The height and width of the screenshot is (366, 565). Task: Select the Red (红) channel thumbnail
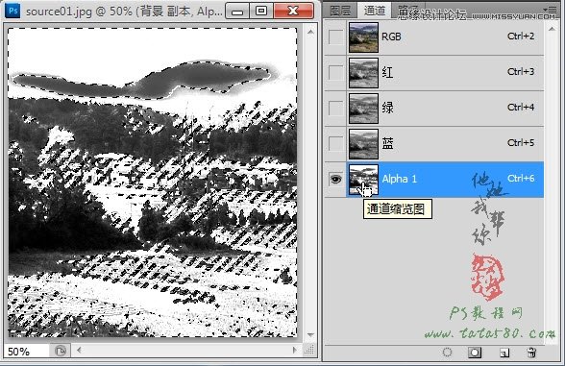click(x=363, y=73)
